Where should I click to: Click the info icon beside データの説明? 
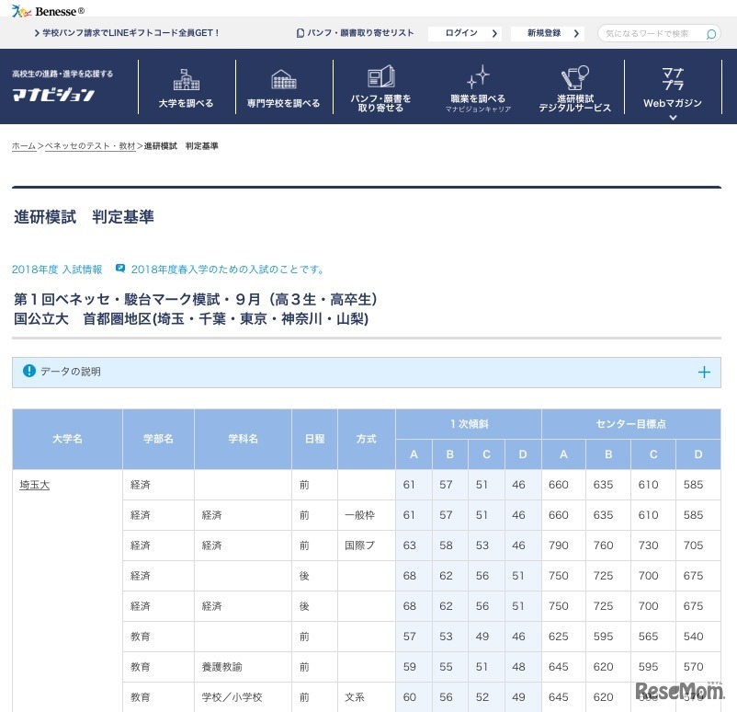(28, 372)
